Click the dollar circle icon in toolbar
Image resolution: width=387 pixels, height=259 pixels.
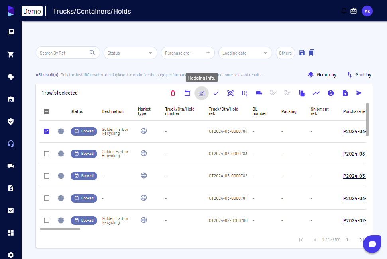[x=331, y=93]
